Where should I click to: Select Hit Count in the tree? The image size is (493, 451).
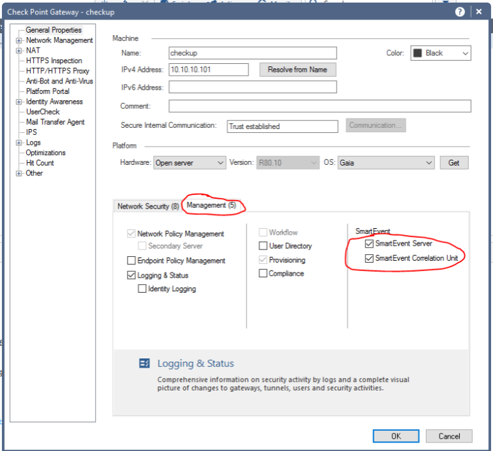click(x=40, y=163)
